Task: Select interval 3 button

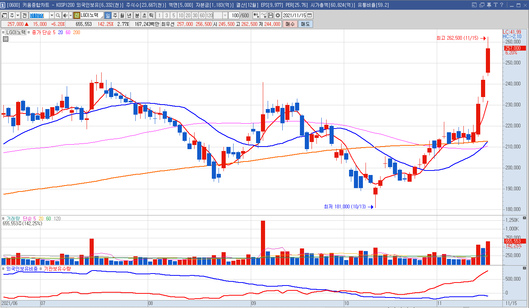Action: pyautogui.click(x=166, y=15)
